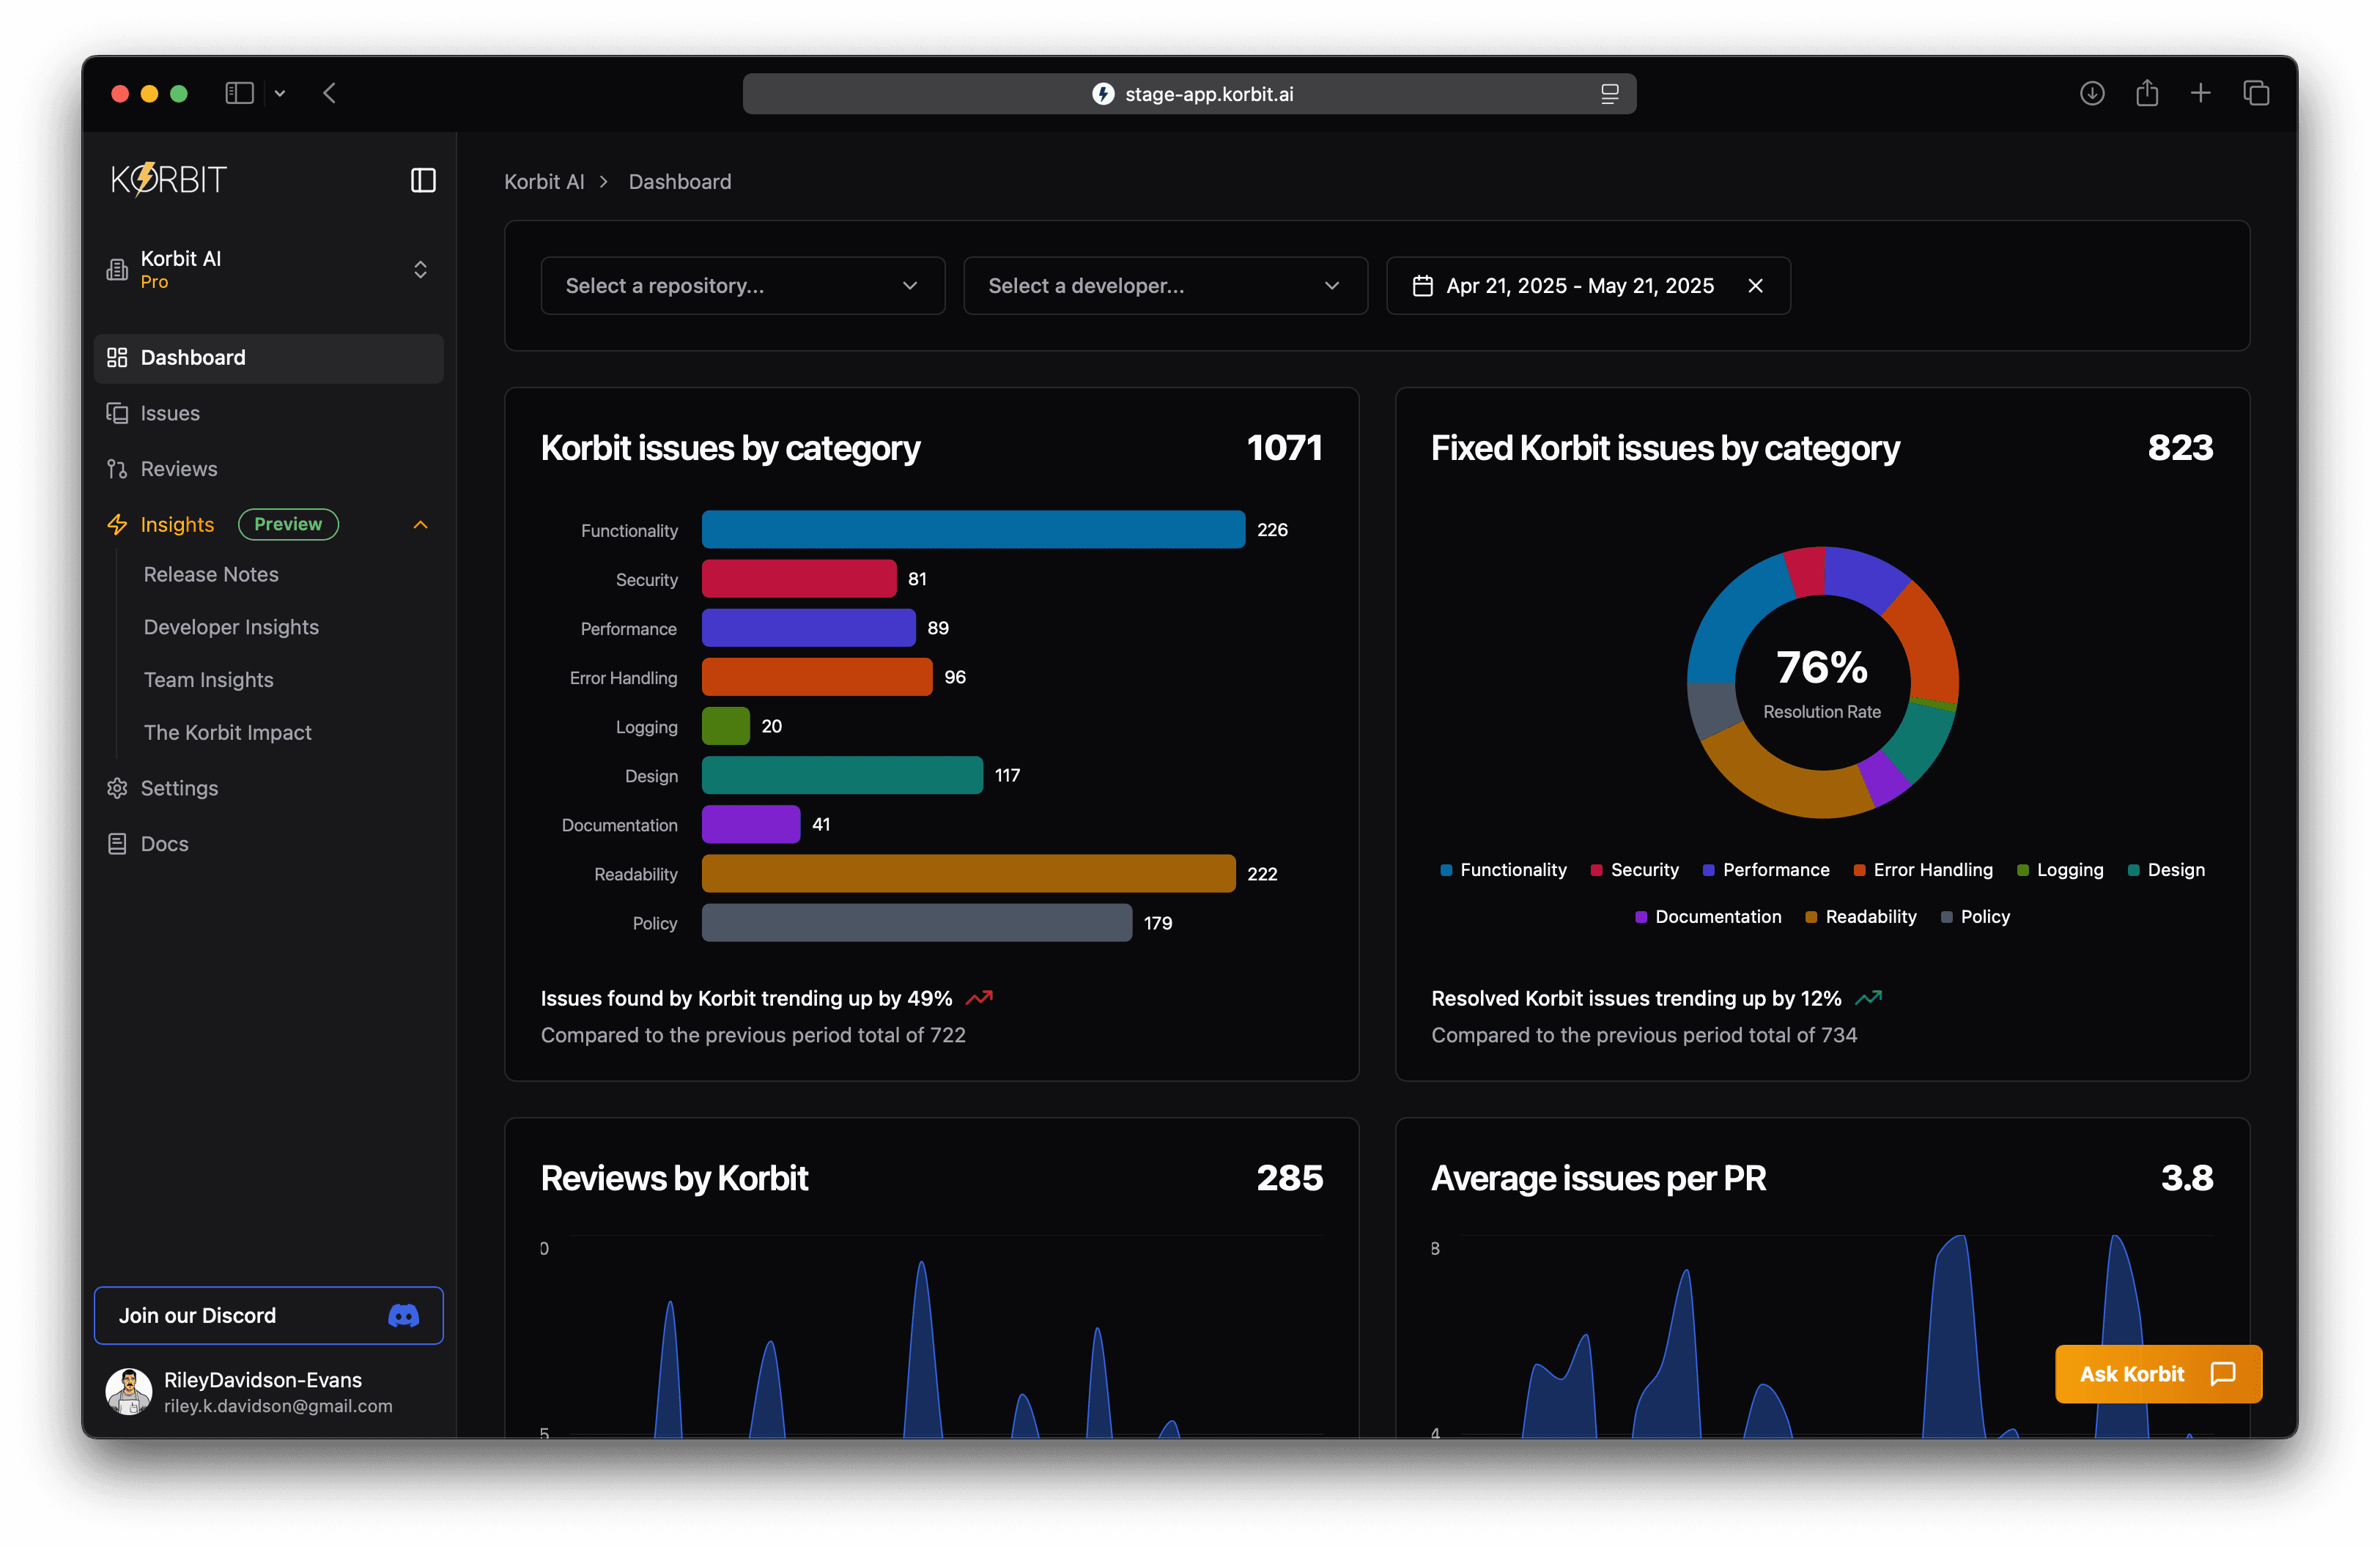
Task: Click the gray Policy bar
Action: coord(917,922)
